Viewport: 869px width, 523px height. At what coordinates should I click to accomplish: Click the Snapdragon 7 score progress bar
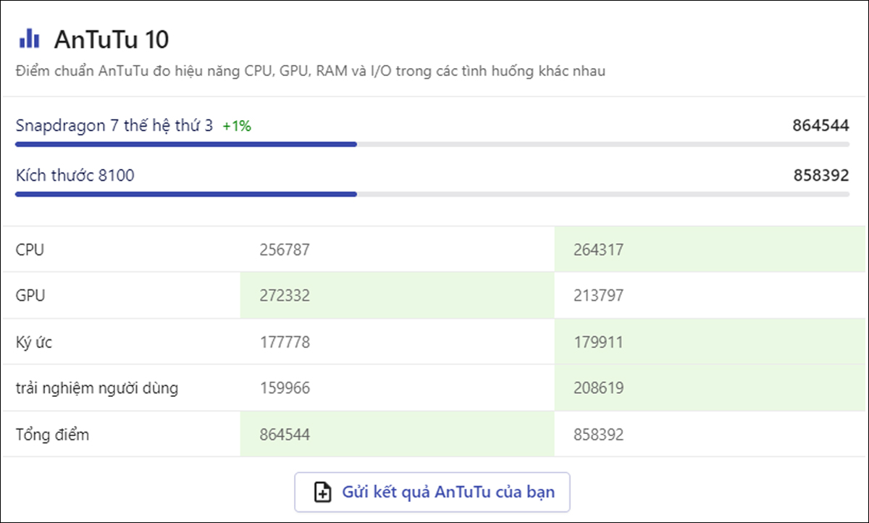point(432,144)
